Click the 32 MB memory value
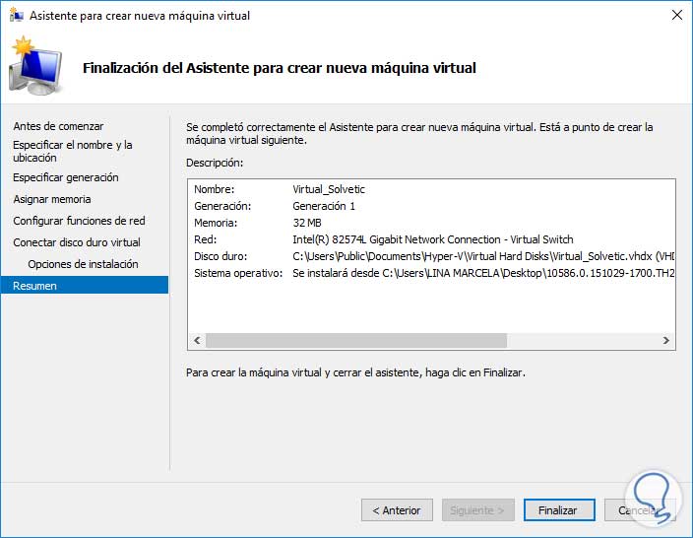693x538 pixels. click(307, 223)
